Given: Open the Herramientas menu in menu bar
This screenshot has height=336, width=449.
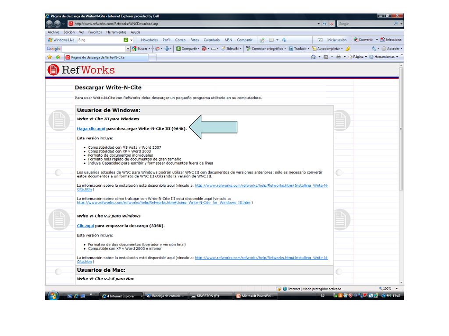Looking at the screenshot, I should (116, 32).
